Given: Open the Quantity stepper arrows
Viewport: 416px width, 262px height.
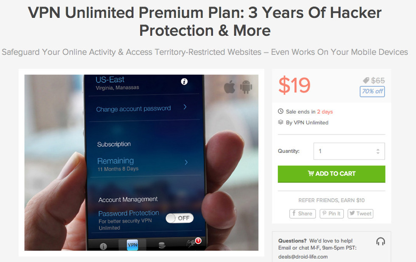Looking at the screenshot, I should (x=378, y=151).
